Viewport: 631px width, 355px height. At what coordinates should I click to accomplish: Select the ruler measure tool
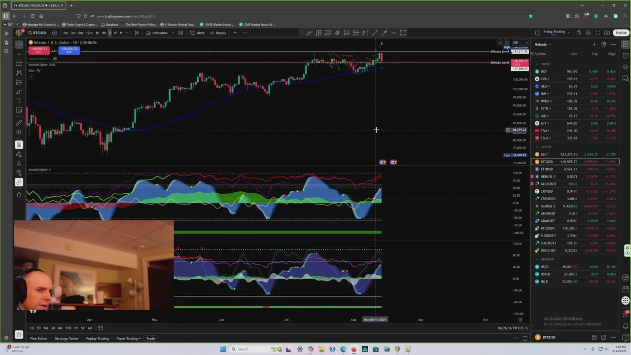(19, 123)
